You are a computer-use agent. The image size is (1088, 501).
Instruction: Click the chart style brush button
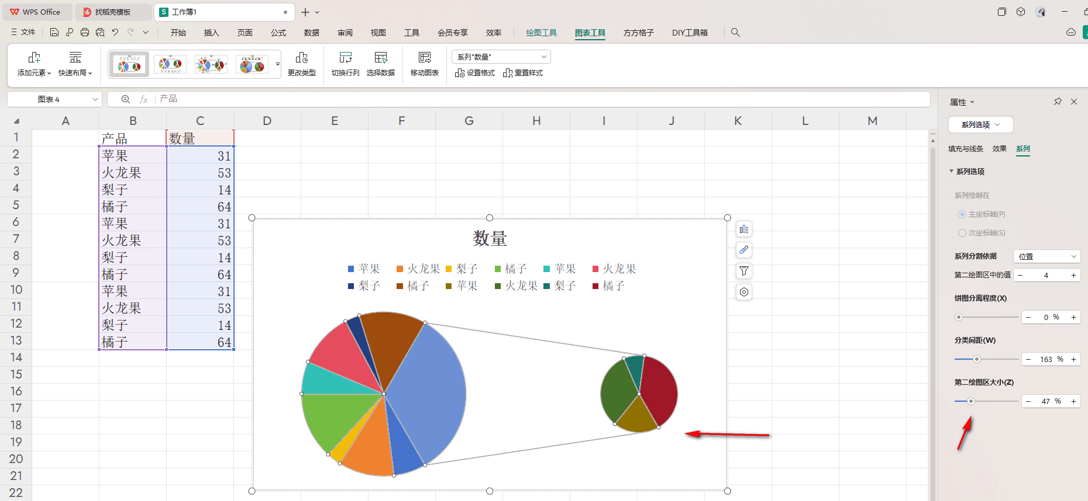(744, 250)
